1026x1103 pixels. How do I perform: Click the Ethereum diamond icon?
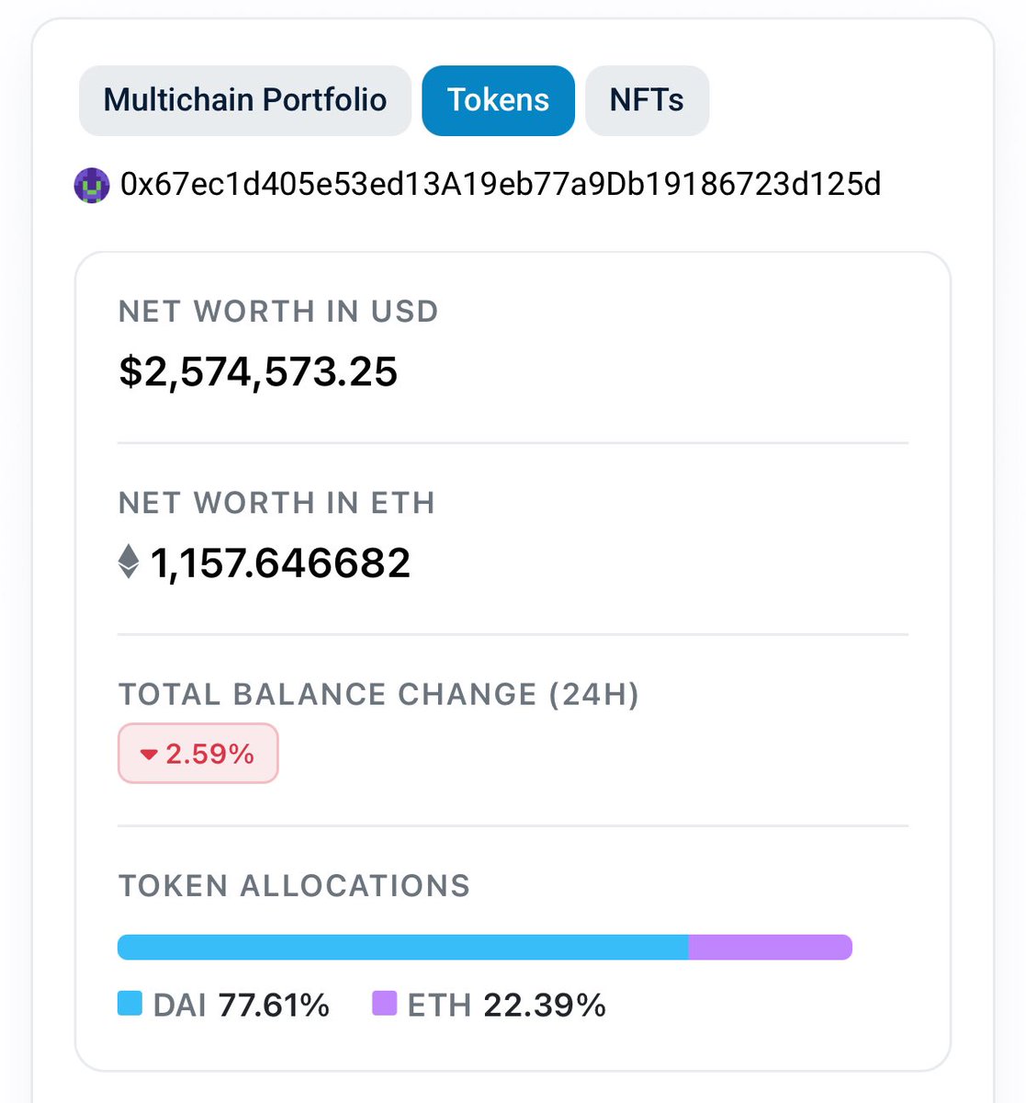[129, 562]
